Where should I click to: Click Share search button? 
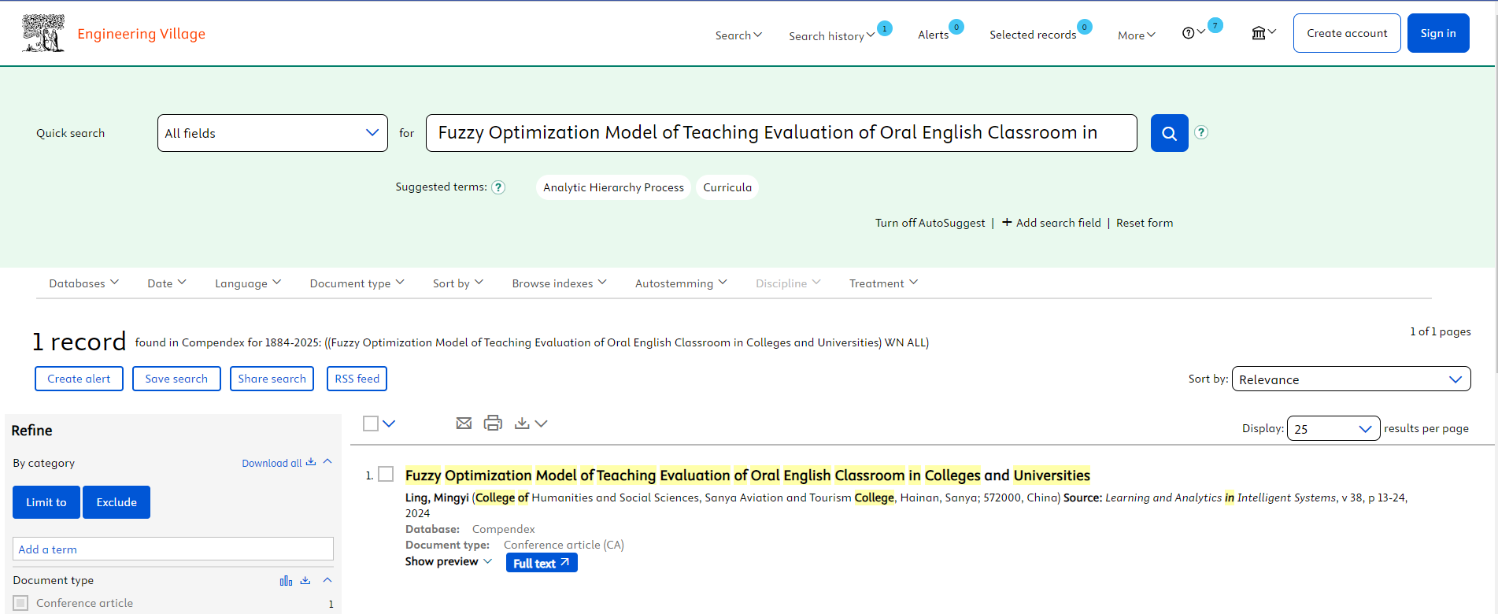click(272, 379)
